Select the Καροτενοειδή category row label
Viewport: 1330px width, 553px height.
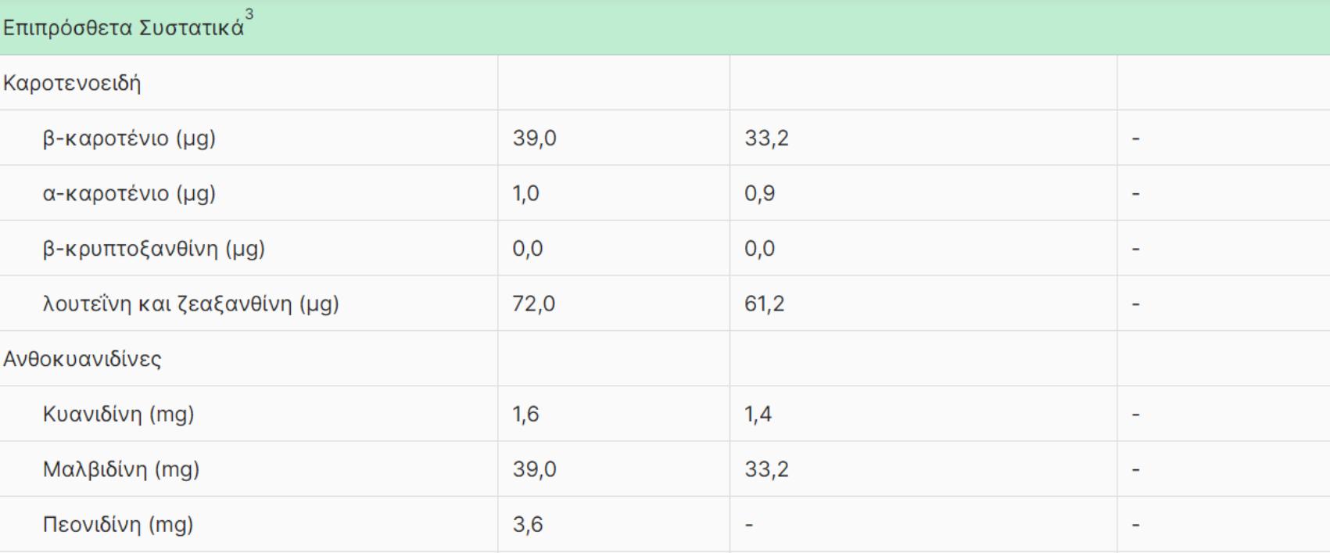(72, 83)
